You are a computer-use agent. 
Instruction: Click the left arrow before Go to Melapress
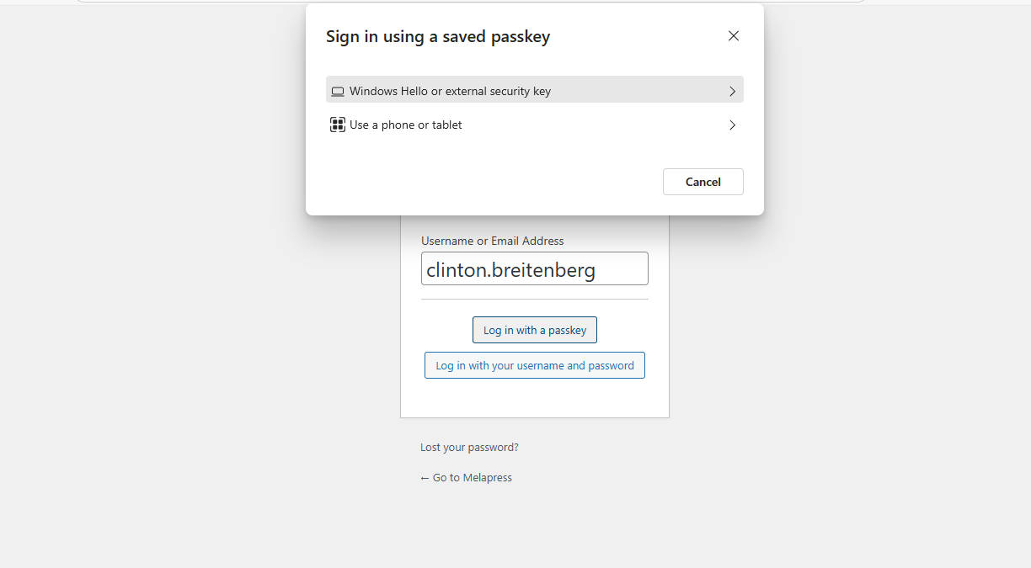click(425, 478)
